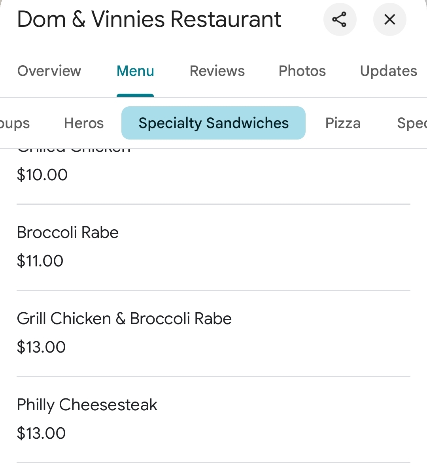Click the Dom & Vinnies Restaurant title

click(149, 19)
